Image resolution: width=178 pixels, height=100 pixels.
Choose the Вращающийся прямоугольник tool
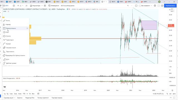[16, 56]
